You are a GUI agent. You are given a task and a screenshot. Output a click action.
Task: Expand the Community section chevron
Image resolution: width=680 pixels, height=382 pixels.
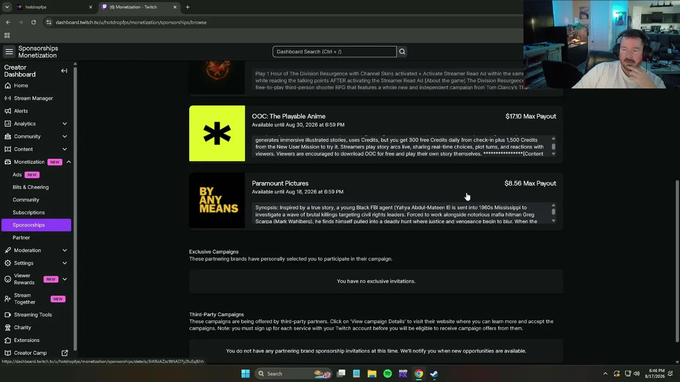(x=65, y=136)
